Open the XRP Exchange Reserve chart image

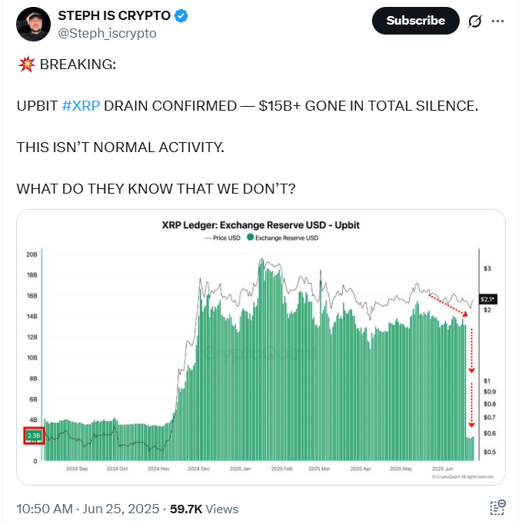261,347
